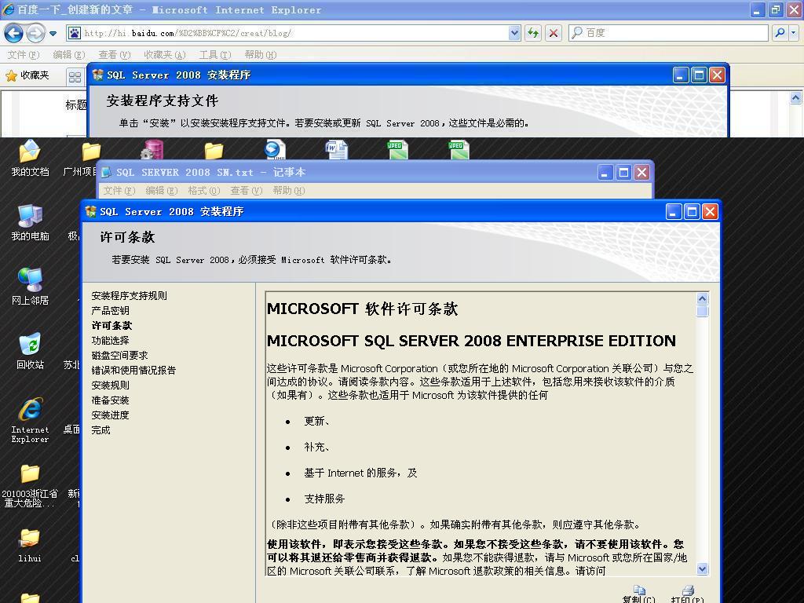Viewport: 804px width, 603px height.
Task: Open the 收藏夹 favorites star button
Action: (27, 75)
